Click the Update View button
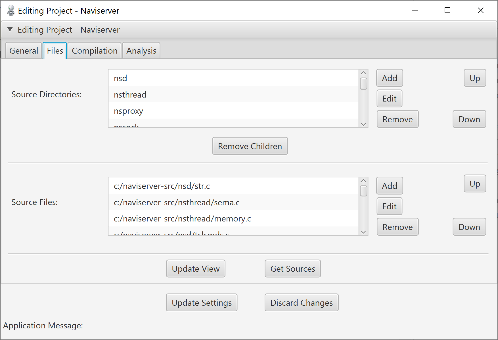Viewport: 498px width, 340px height. 196,269
